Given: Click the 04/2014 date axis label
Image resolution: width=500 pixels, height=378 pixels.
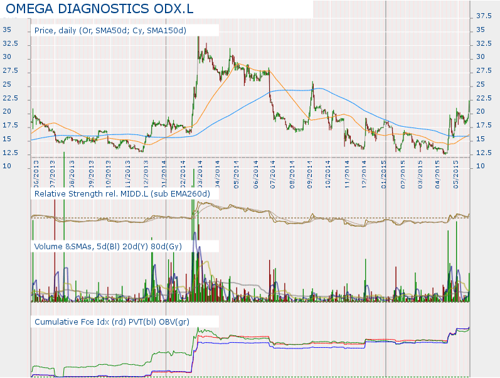Looking at the screenshot, I should tap(218, 175).
